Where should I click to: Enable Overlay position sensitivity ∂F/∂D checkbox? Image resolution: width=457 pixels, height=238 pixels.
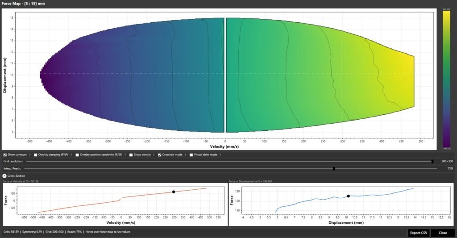(77, 155)
